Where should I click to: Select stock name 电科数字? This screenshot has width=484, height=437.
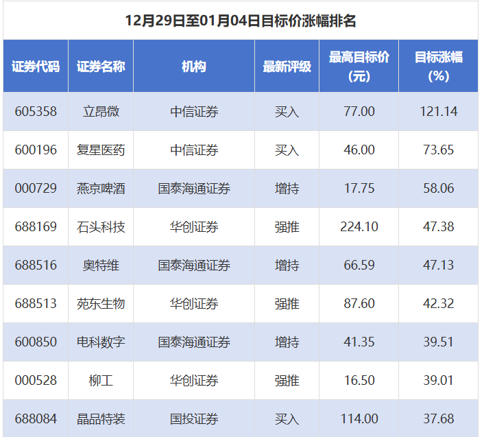pyautogui.click(x=101, y=342)
